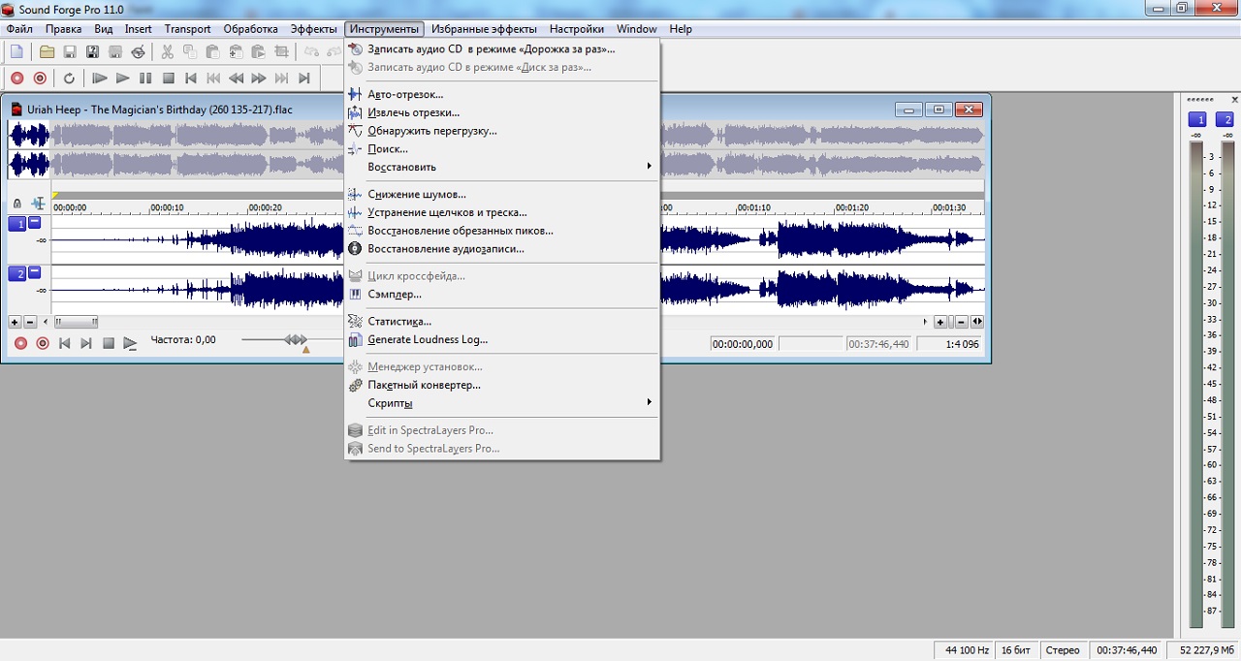The width and height of the screenshot is (1241, 661).
Task: Toggle loop playback in the transport toolbar
Action: pyautogui.click(x=69, y=79)
